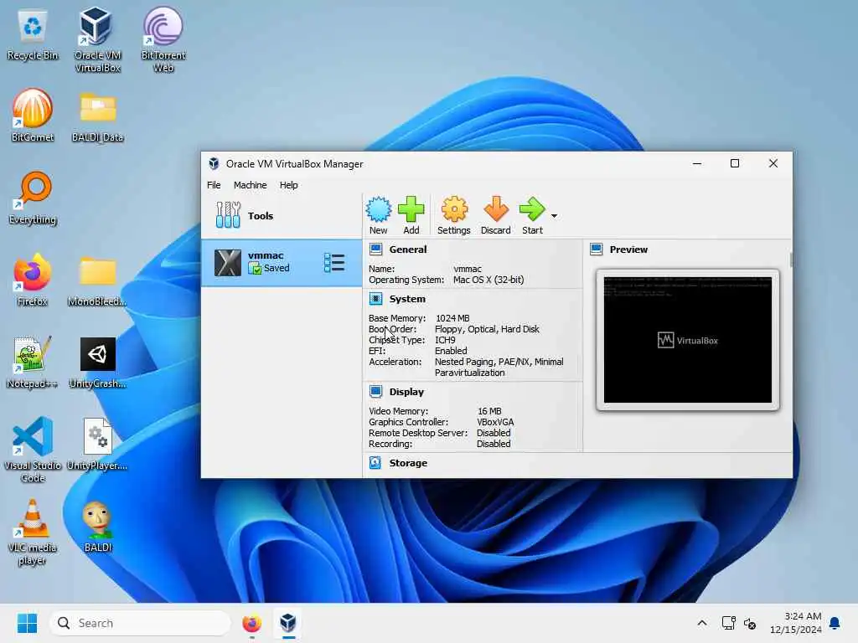The image size is (858, 643).
Task: Select the Firefox desktop shortcut
Action: pos(33,280)
